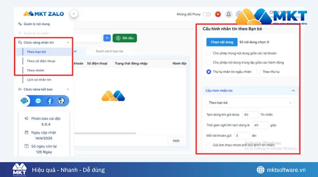Select the Theo thứ tự radio option
318x177 pixels.
click(258, 72)
